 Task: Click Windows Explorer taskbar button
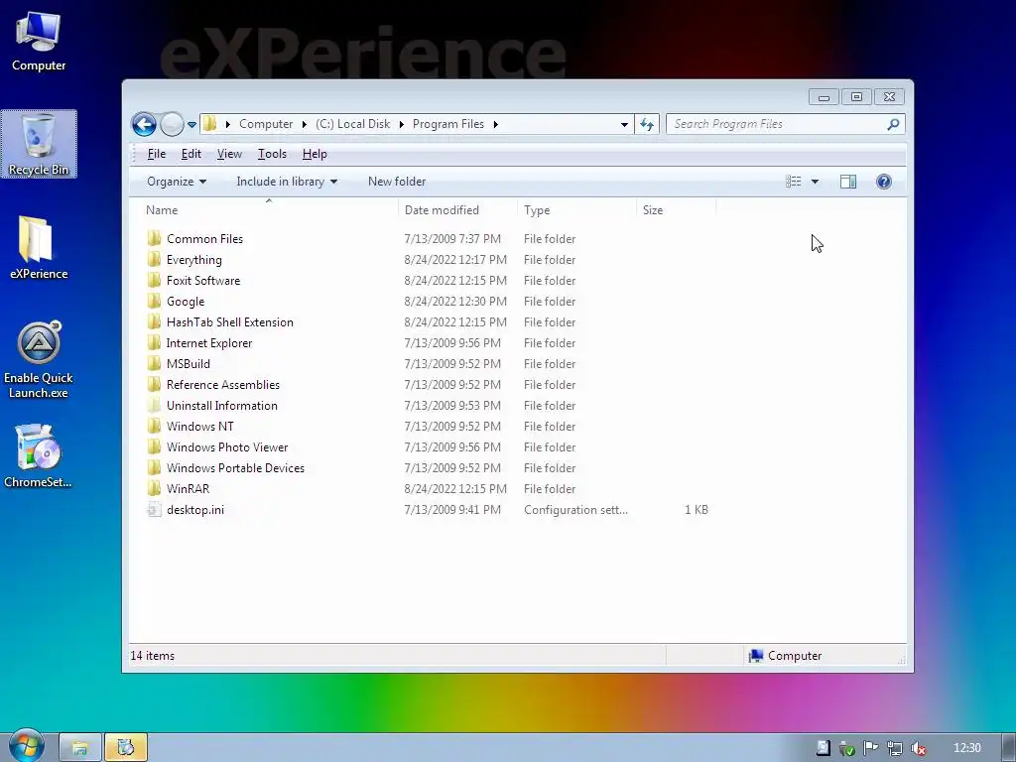pyautogui.click(x=79, y=748)
